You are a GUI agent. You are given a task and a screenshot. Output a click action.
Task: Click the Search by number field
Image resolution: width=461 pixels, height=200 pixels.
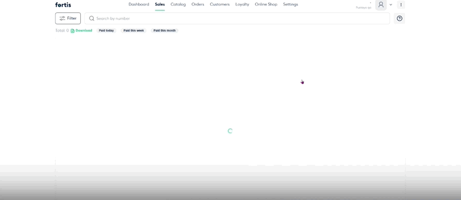click(x=237, y=18)
